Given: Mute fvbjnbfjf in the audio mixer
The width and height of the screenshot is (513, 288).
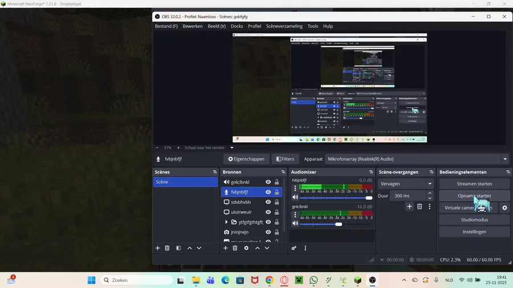Looking at the screenshot, I should 295,198.
